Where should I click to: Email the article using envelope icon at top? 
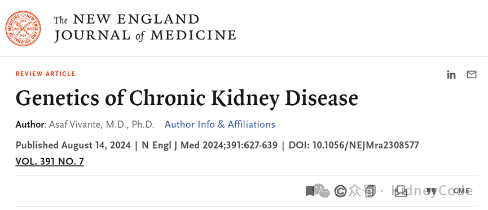[x=471, y=74]
